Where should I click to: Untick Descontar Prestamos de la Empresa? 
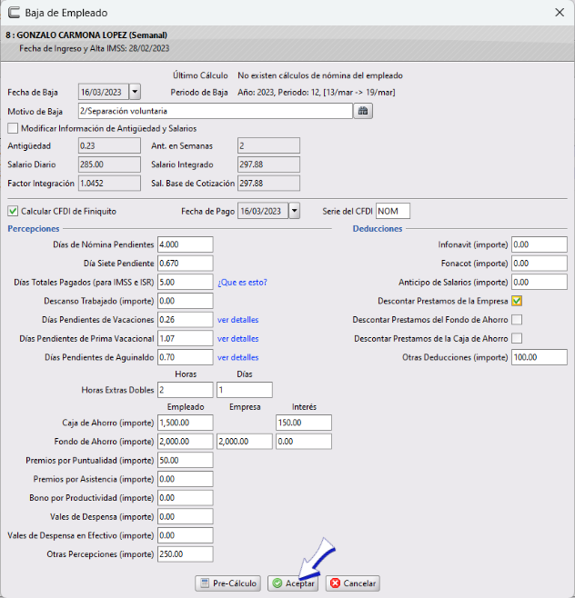(517, 301)
